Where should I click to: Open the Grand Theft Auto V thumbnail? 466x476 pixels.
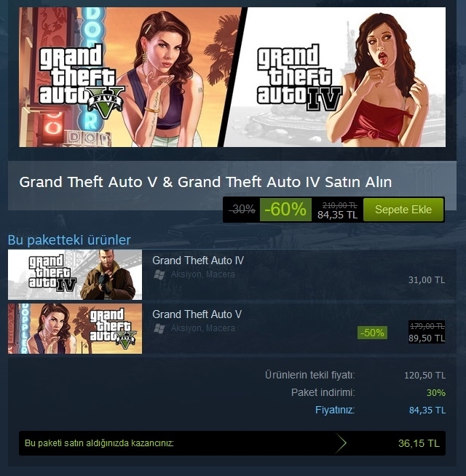pos(75,328)
